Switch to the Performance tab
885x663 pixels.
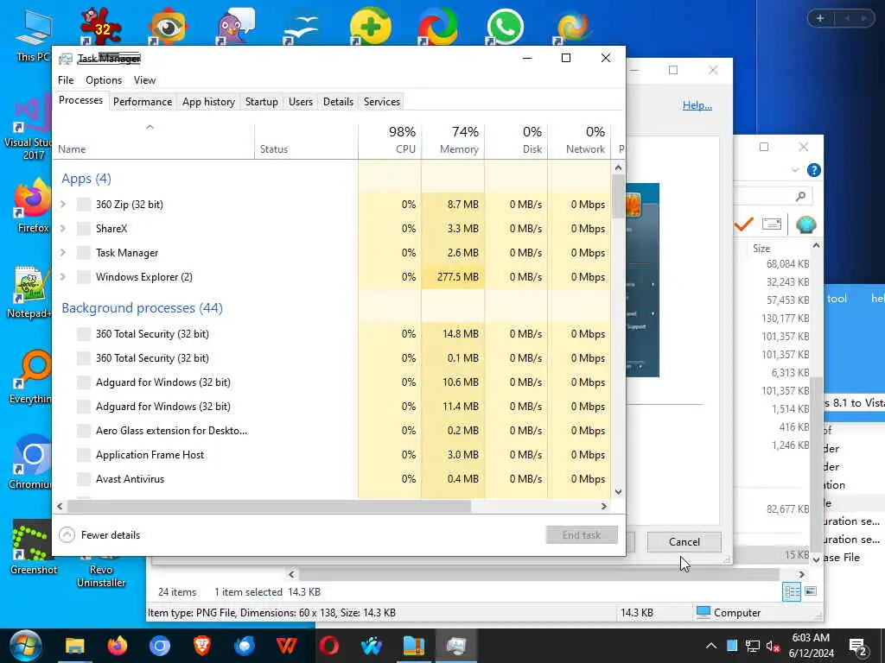pos(143,102)
